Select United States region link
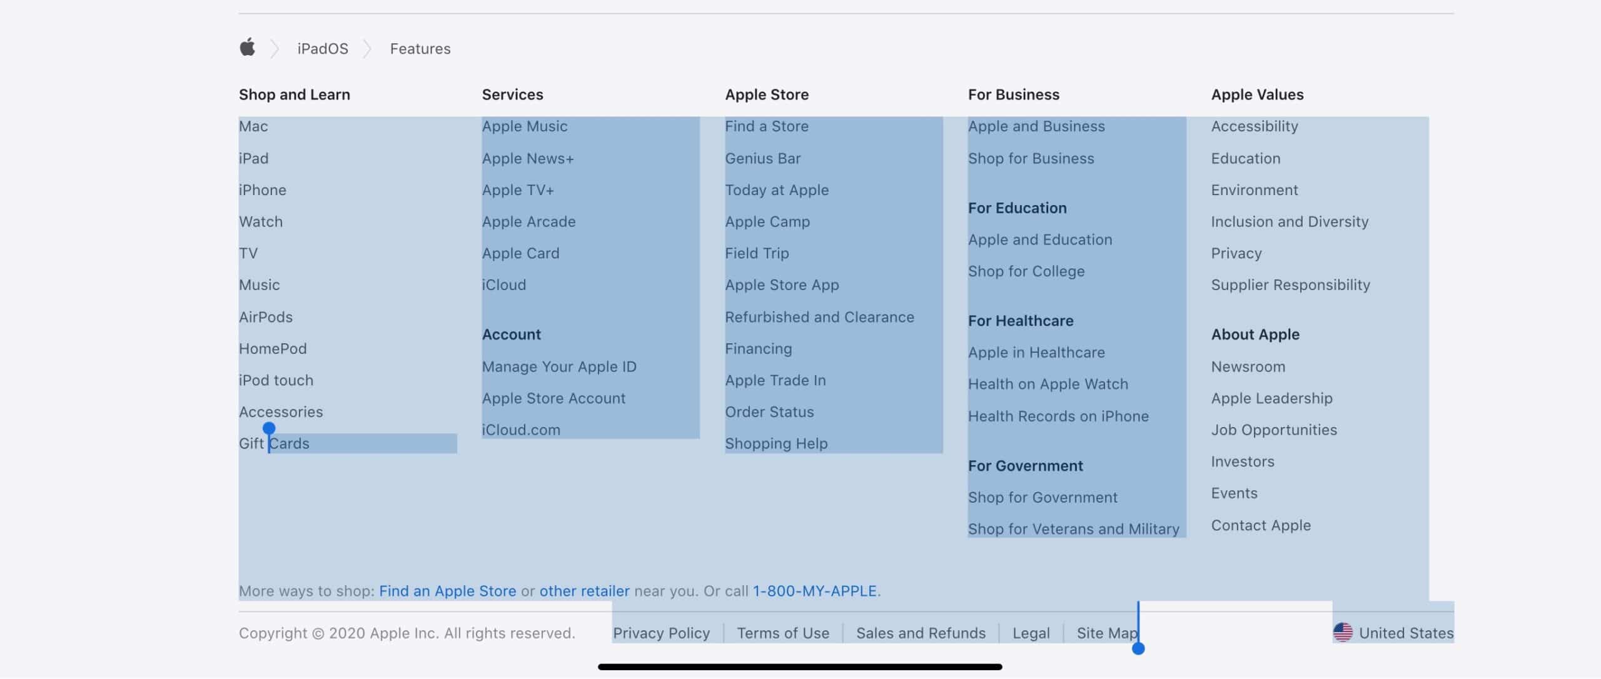The image size is (1601, 679). (x=1406, y=633)
